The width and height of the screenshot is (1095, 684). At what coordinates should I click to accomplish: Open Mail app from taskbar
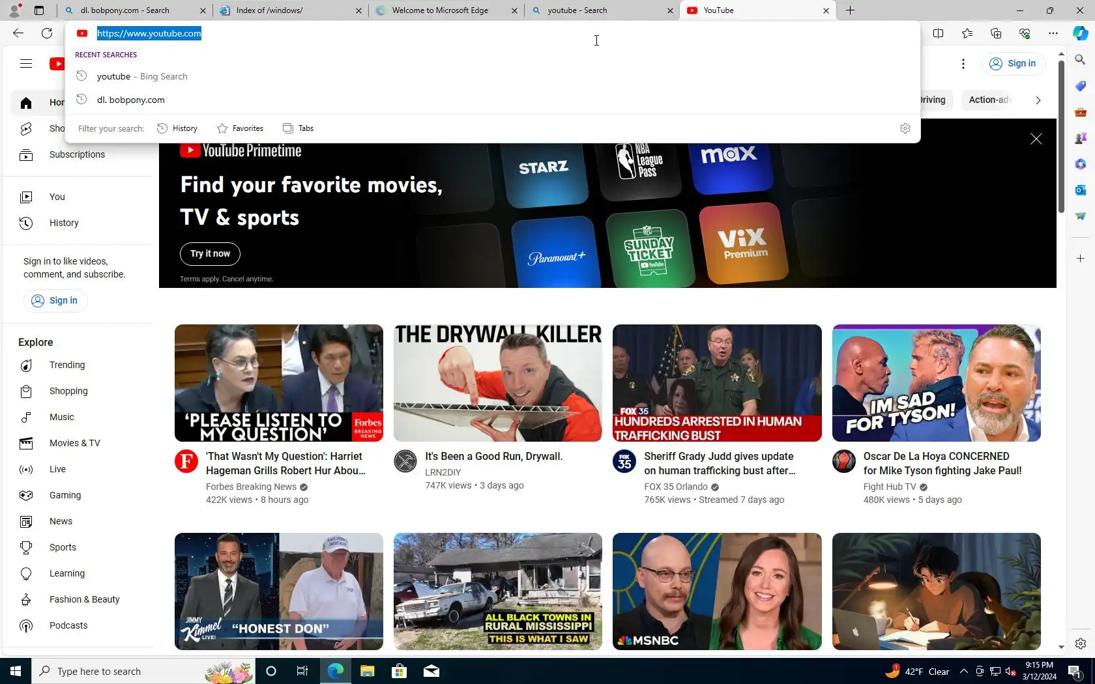click(431, 671)
